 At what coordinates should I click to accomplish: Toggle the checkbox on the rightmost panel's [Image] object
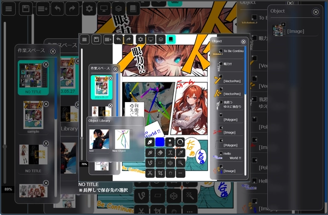[283, 25]
